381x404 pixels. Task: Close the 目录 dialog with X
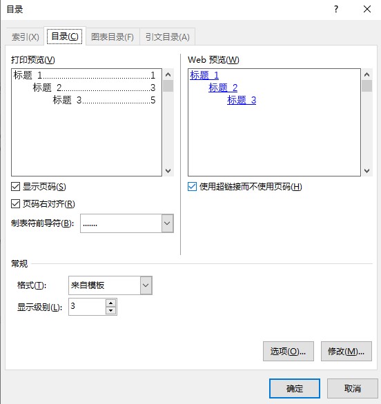(x=367, y=9)
